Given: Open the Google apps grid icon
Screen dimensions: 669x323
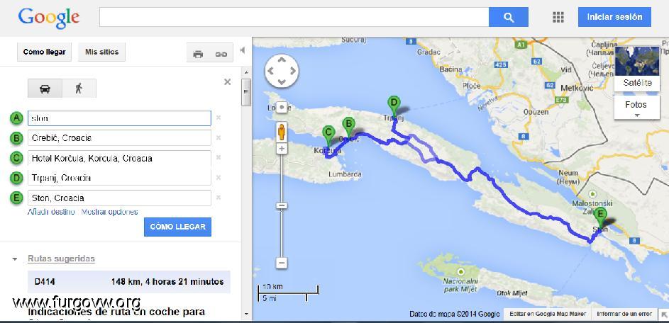Looking at the screenshot, I should (x=558, y=17).
